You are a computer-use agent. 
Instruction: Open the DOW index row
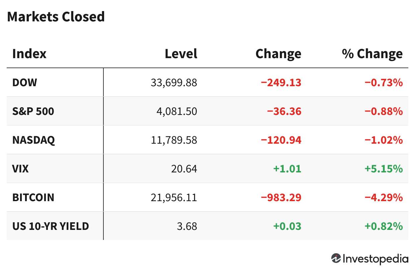point(25,83)
